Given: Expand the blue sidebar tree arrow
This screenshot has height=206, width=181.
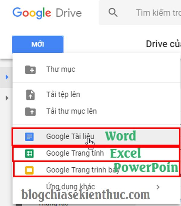Looking at the screenshot, I should pos(7,77).
